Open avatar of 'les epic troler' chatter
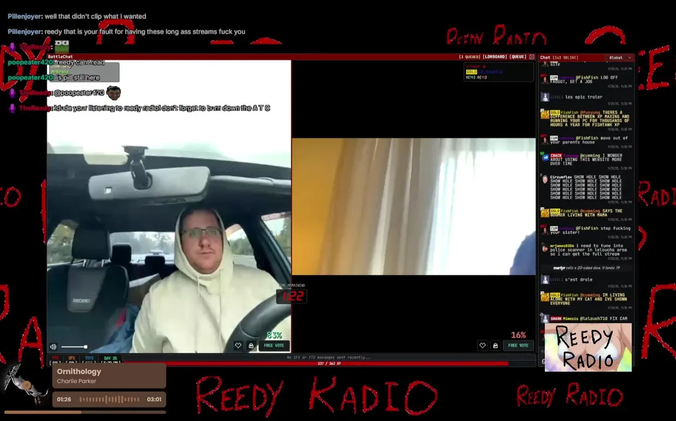This screenshot has width=676, height=421. (545, 98)
